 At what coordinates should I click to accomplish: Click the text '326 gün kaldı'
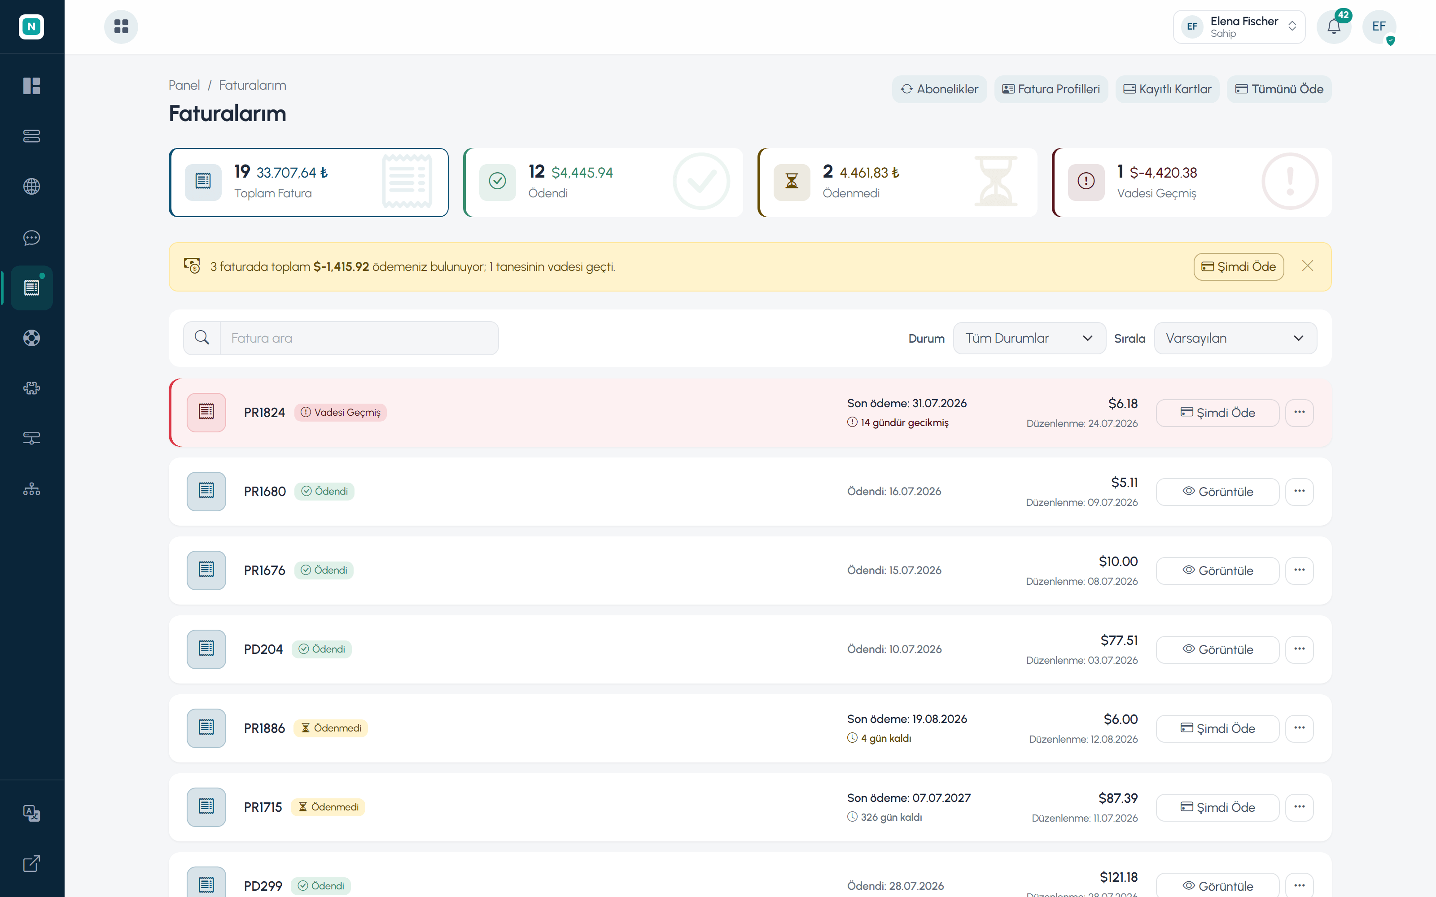pyautogui.click(x=891, y=817)
